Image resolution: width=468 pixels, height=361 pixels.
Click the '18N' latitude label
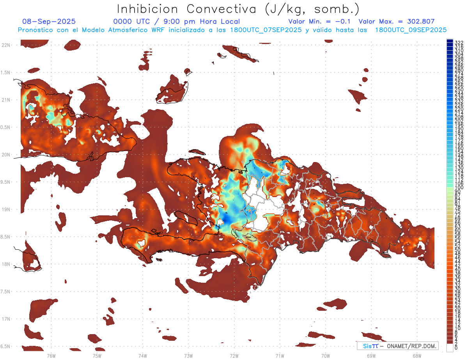[5, 264]
